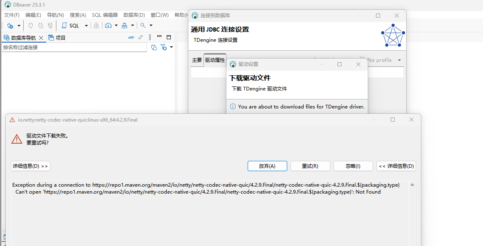Expand the new connection dropdown arrow
The image size is (483, 246).
coord(19,26)
